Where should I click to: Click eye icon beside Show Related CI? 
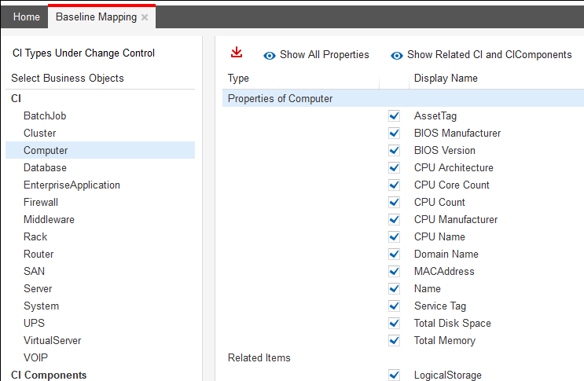coord(397,56)
